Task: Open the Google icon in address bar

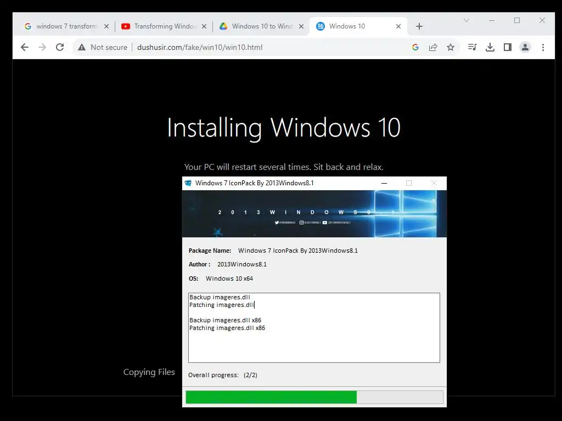Action: [415, 47]
